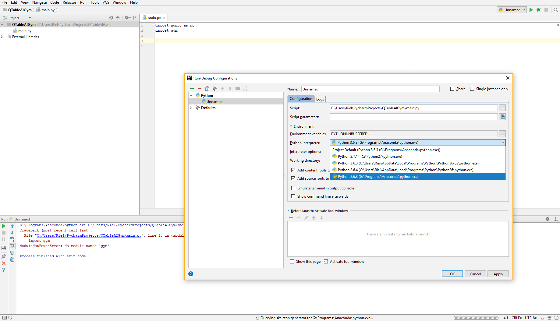Add a before-launch task
The width and height of the screenshot is (560, 321).
(x=291, y=218)
